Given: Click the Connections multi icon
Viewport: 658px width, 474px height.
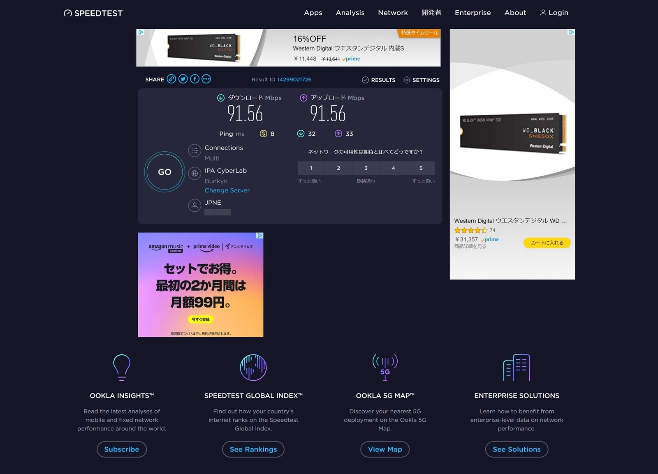Looking at the screenshot, I should point(195,150).
